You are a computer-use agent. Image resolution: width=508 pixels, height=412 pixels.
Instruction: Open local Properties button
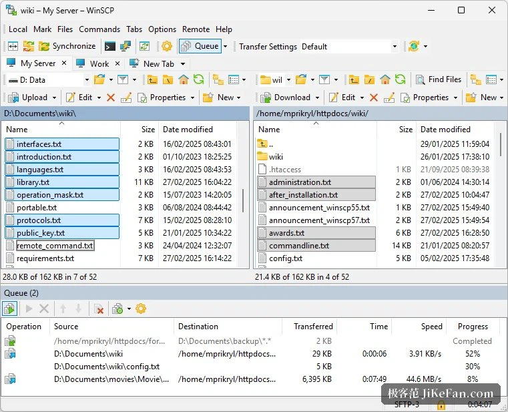tap(162, 97)
